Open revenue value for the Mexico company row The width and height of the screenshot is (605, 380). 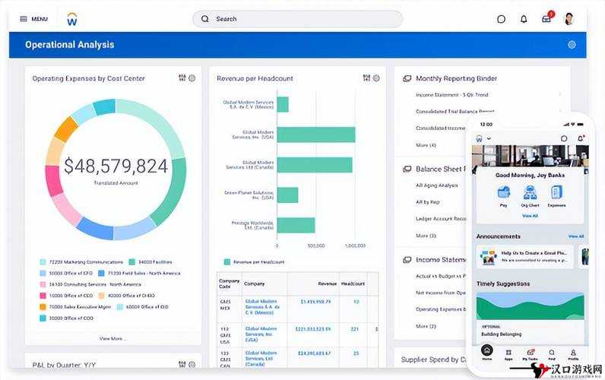pos(315,301)
